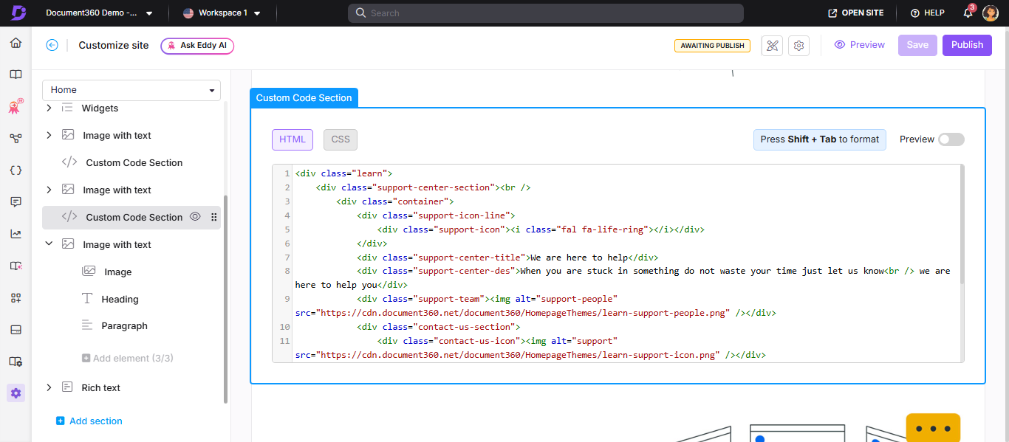
Task: Open the notifications bell icon
Action: click(x=968, y=13)
